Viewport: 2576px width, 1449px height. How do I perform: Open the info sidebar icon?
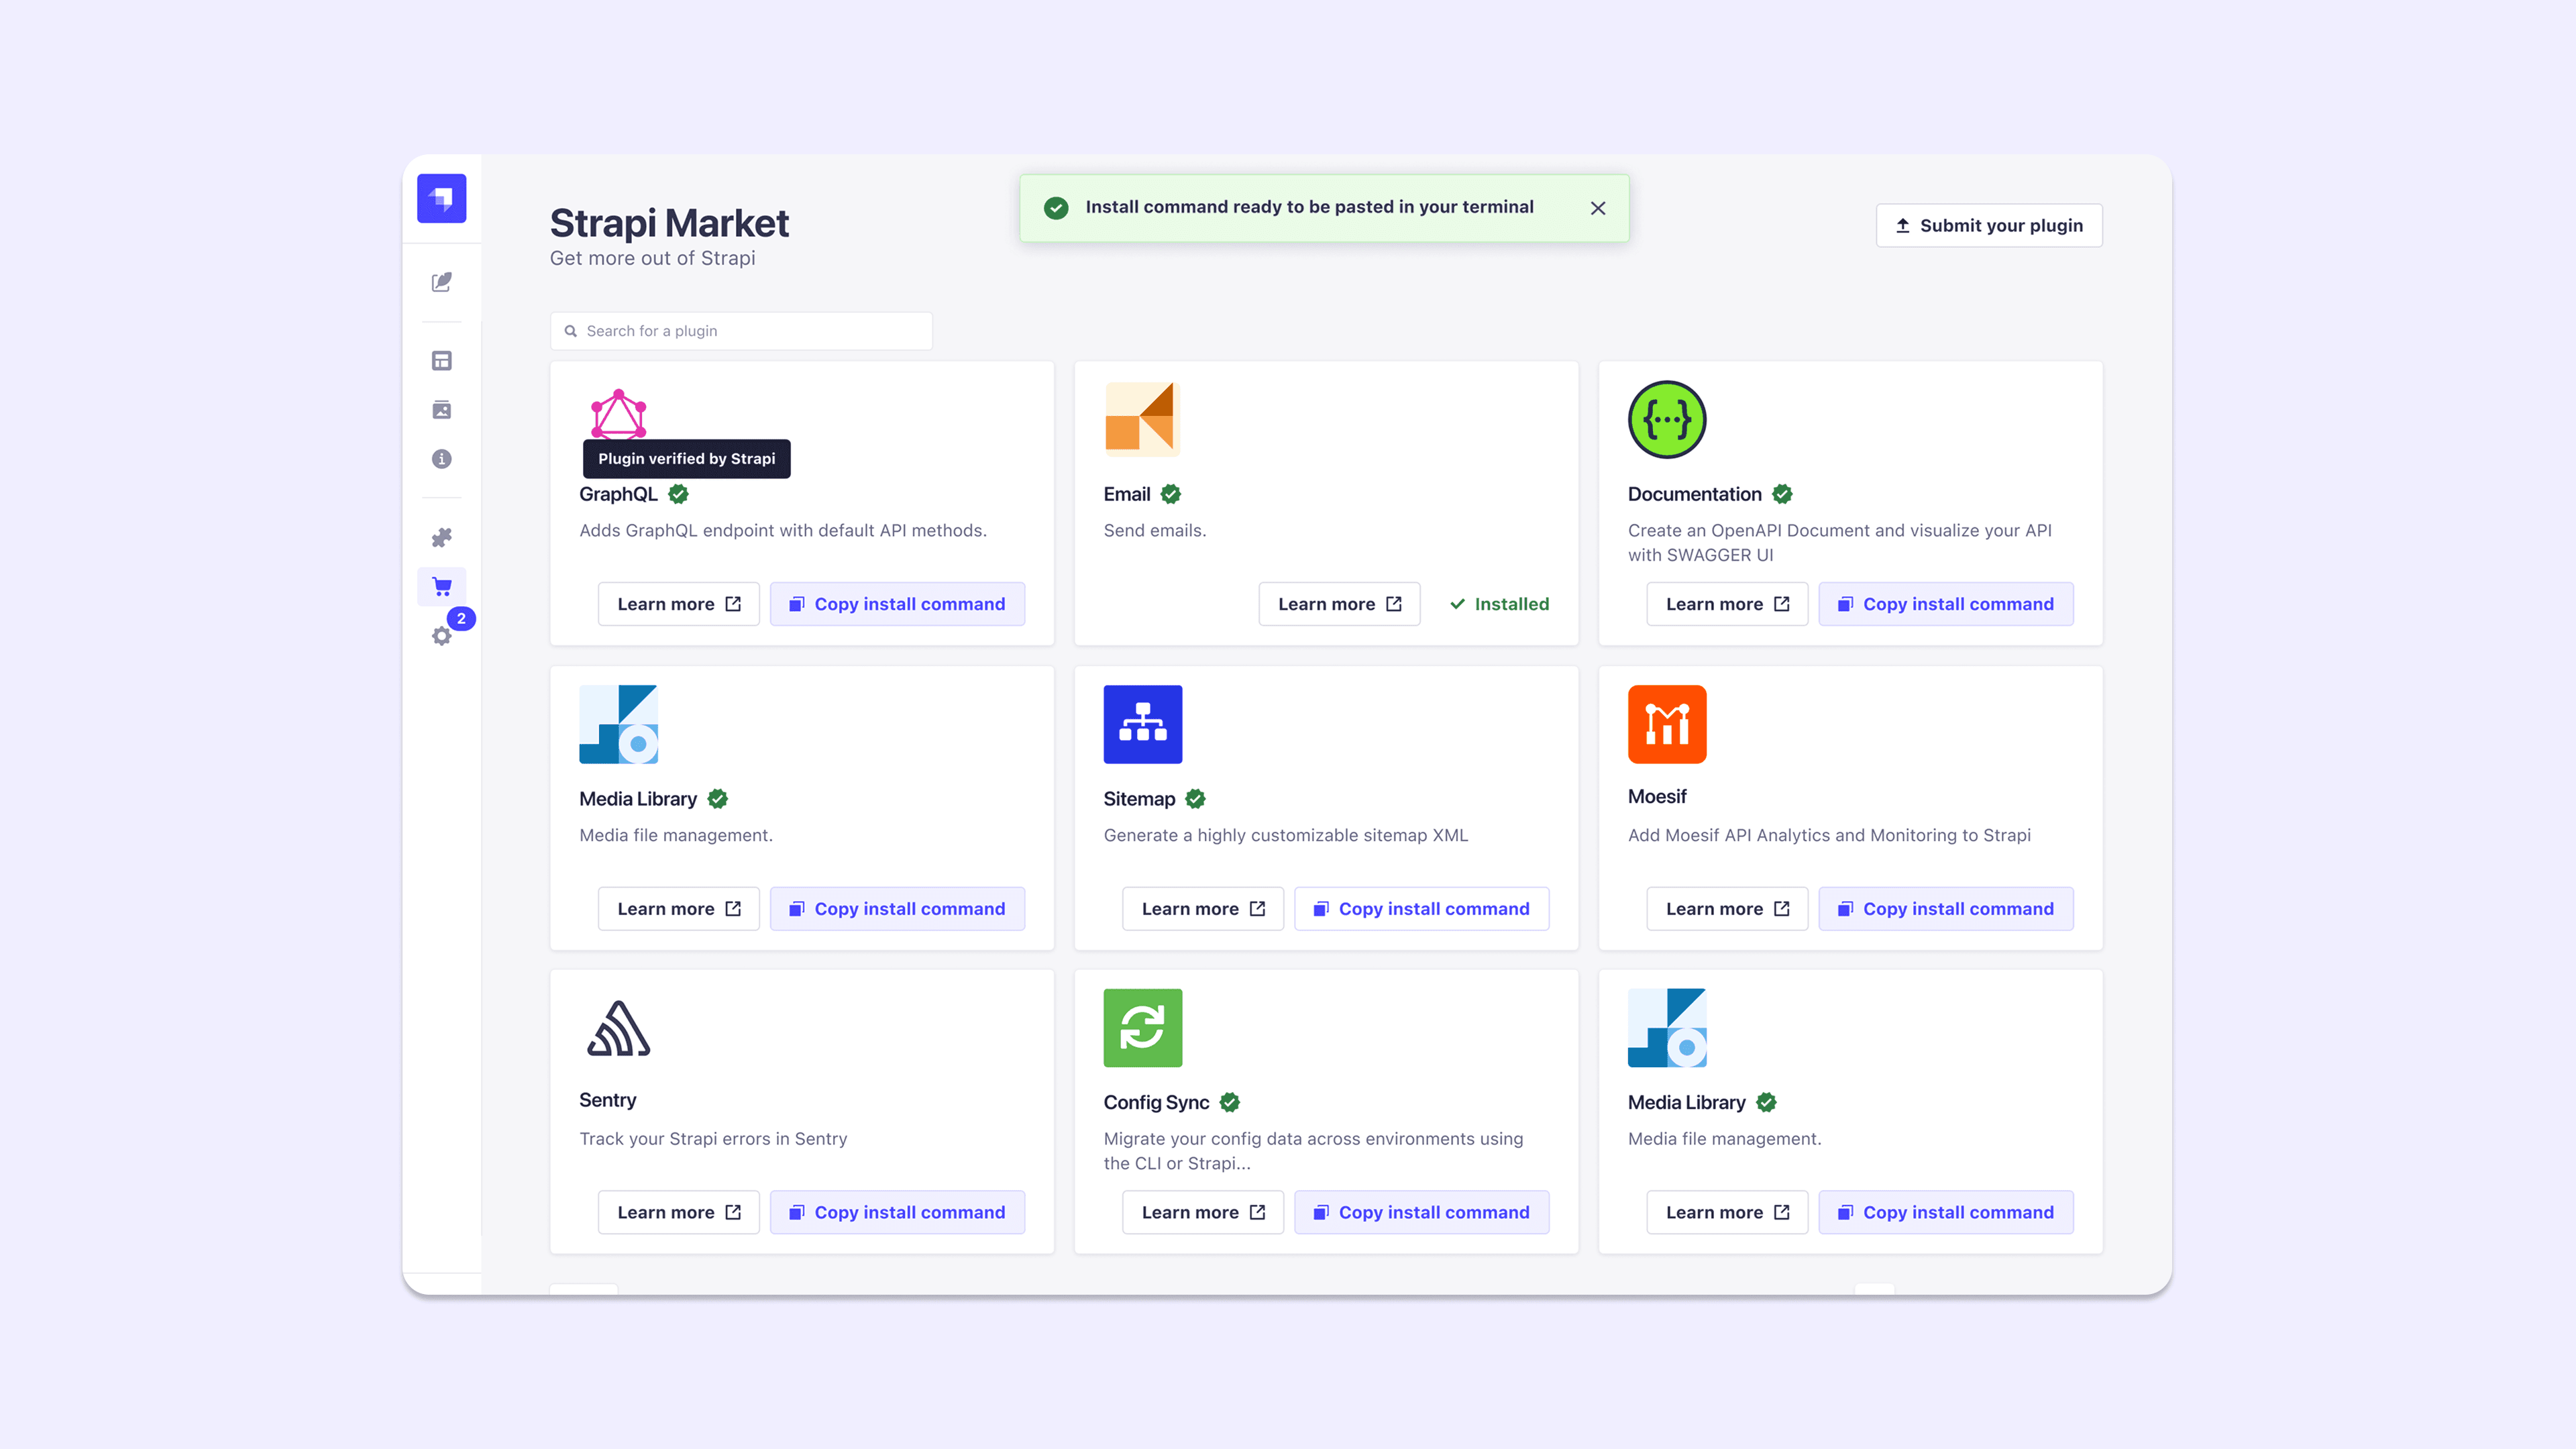(x=441, y=459)
